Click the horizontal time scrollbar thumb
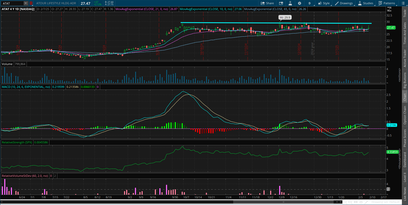Viewport: 408px width, 205px height. coord(284,202)
